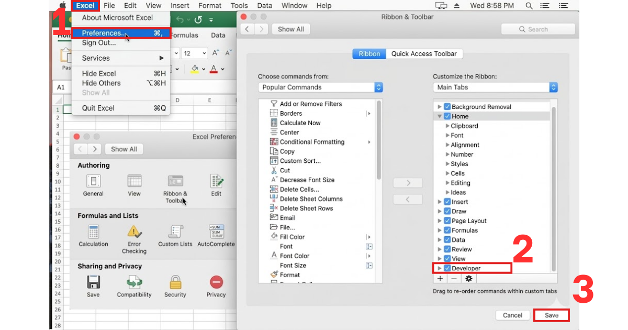Click remove-from-ribbon left arrow button

tap(408, 199)
